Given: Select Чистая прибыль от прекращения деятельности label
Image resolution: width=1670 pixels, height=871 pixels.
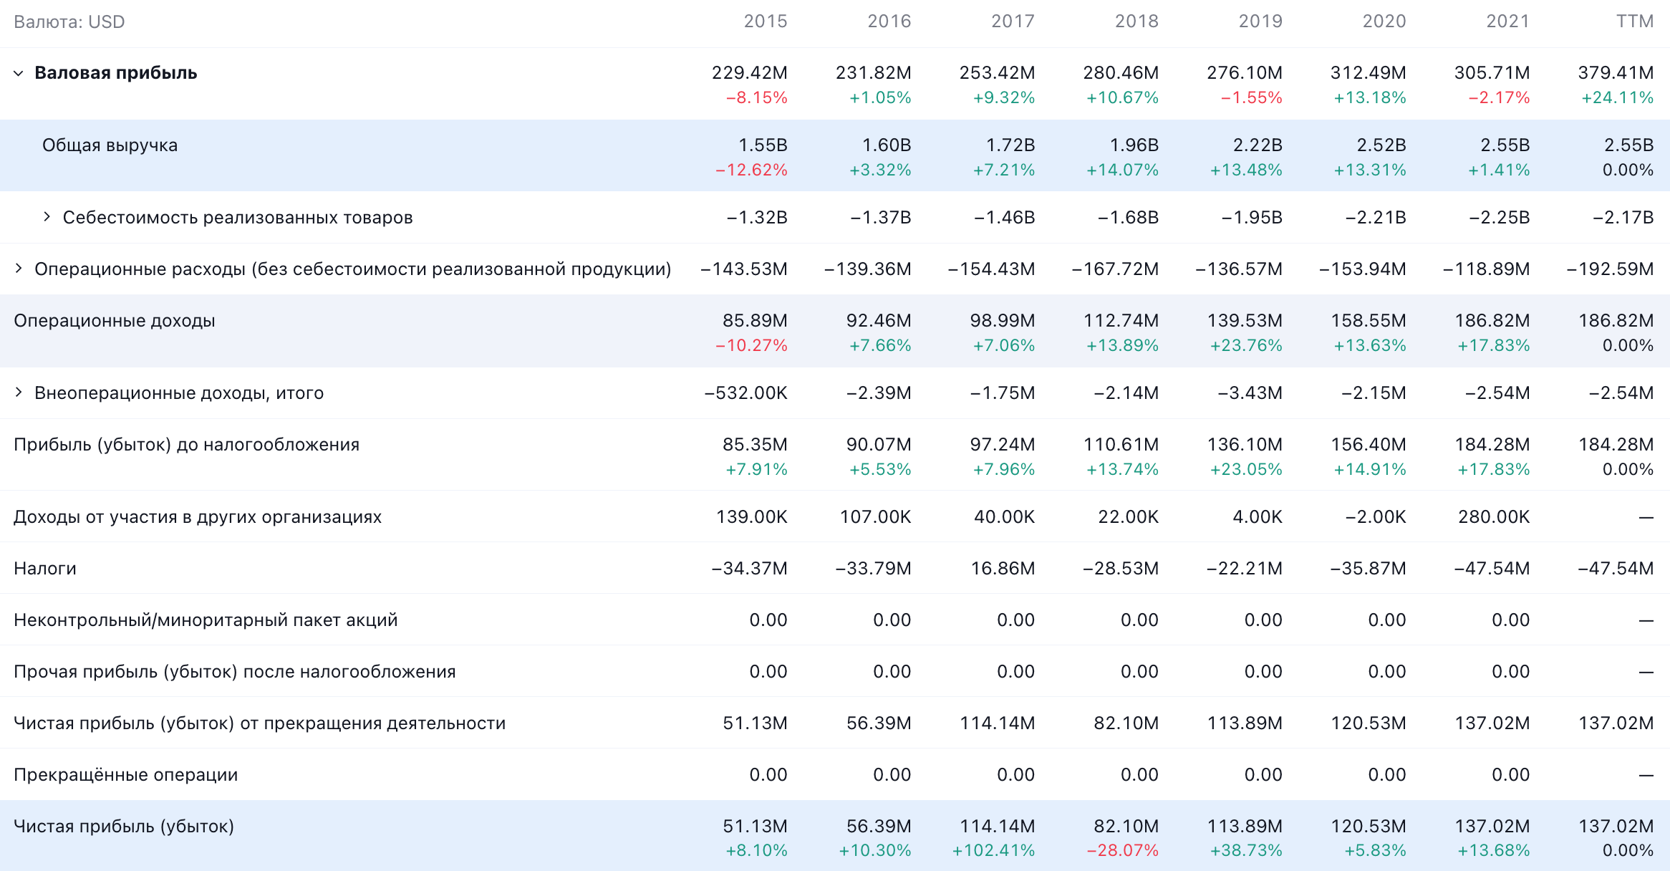Looking at the screenshot, I should coord(260,723).
